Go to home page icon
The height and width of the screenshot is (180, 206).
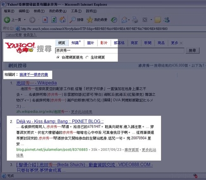[x=63, y=20]
